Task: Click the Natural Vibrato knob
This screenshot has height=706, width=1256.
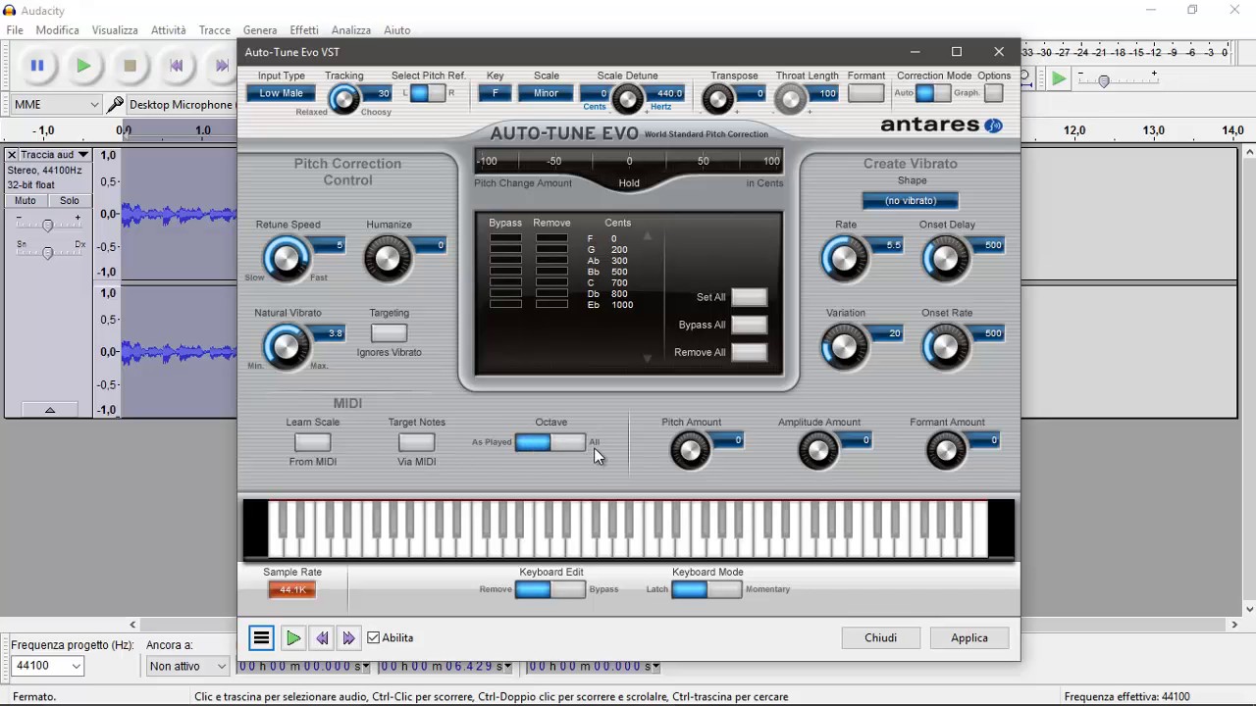Action: (287, 347)
